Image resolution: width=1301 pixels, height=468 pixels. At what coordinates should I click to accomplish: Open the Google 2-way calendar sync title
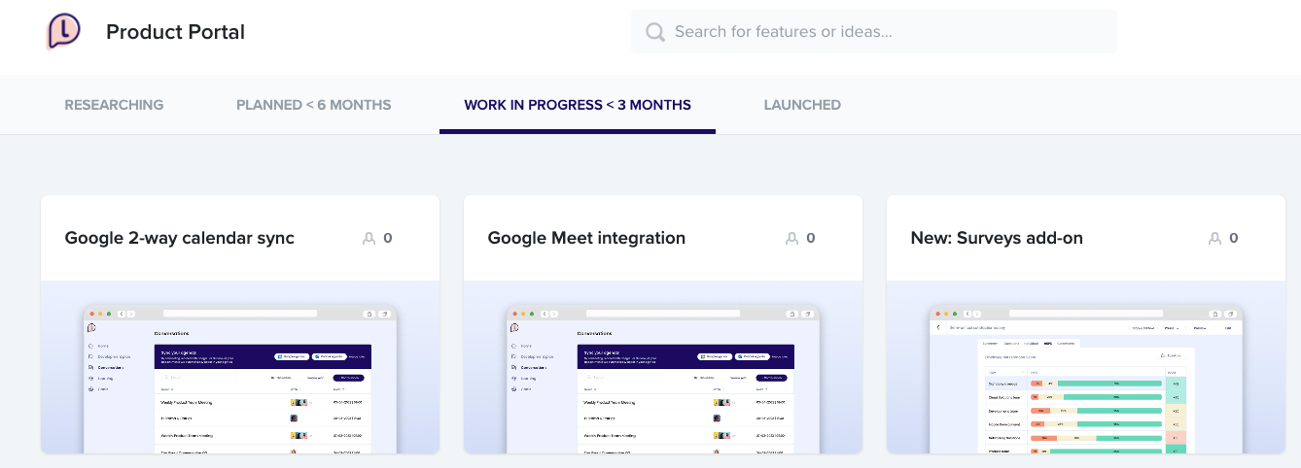179,238
